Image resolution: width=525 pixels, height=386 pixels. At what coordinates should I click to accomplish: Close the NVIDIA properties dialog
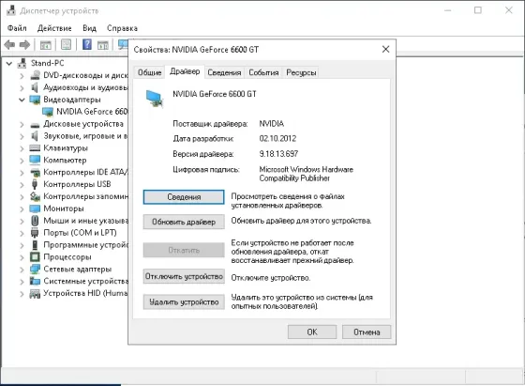click(x=385, y=49)
